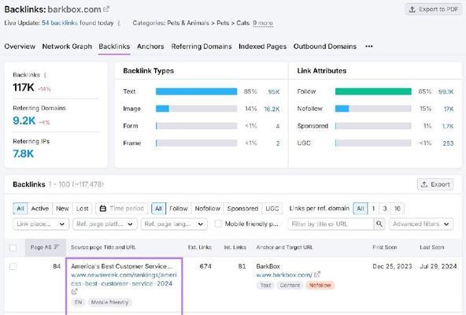Click the calendar Time period filter
The height and width of the screenshot is (315, 466).
click(121, 208)
